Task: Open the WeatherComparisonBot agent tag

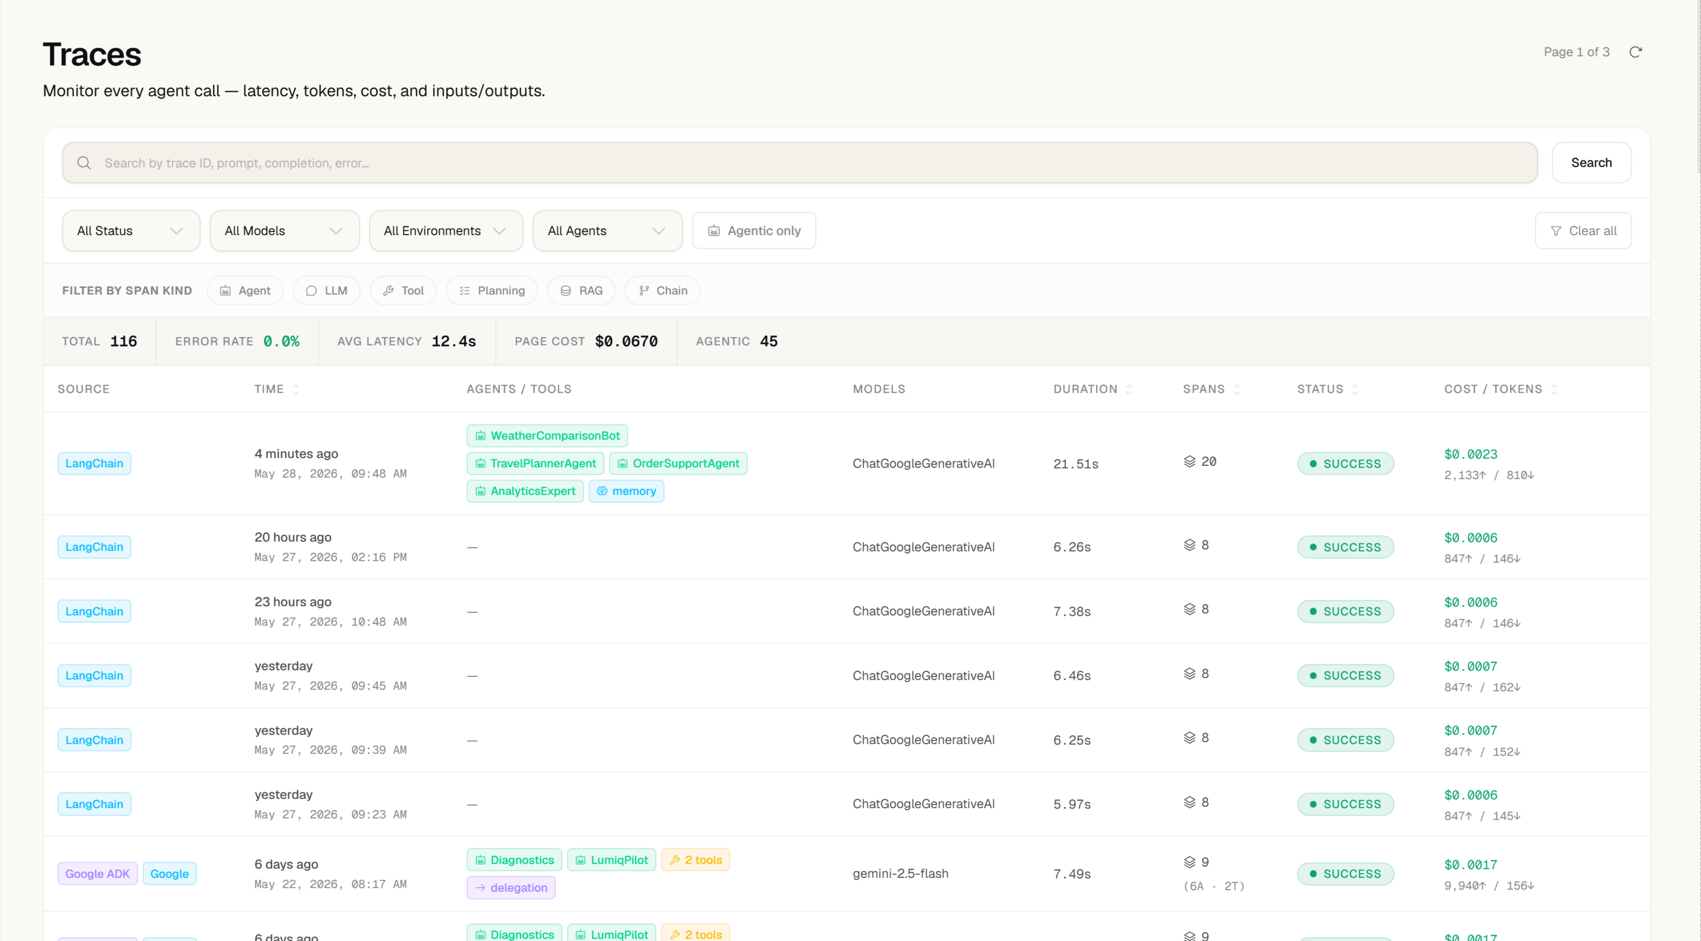Action: (x=546, y=436)
